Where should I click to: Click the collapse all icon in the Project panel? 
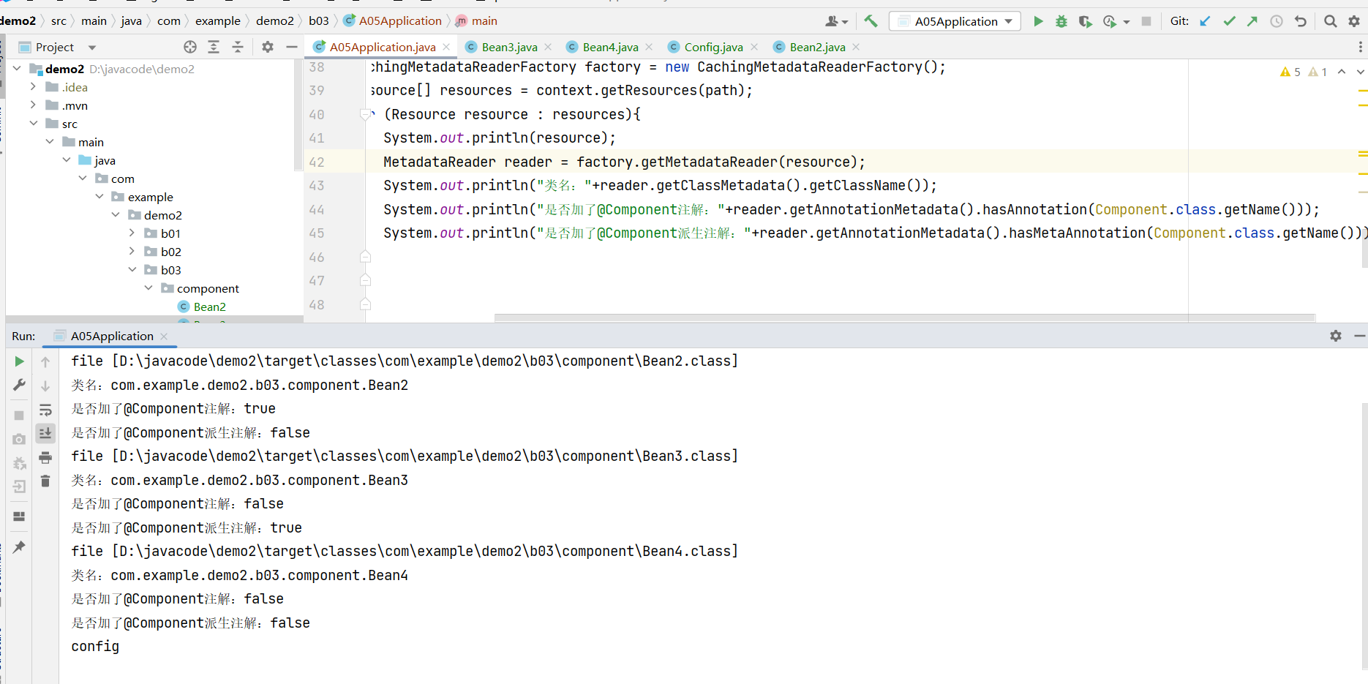[x=238, y=47]
